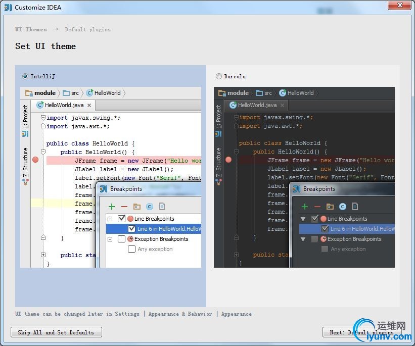Screen dimensions: 415x346
Task: Click green Add breakpoint plus in light preview
Action: pos(112,207)
